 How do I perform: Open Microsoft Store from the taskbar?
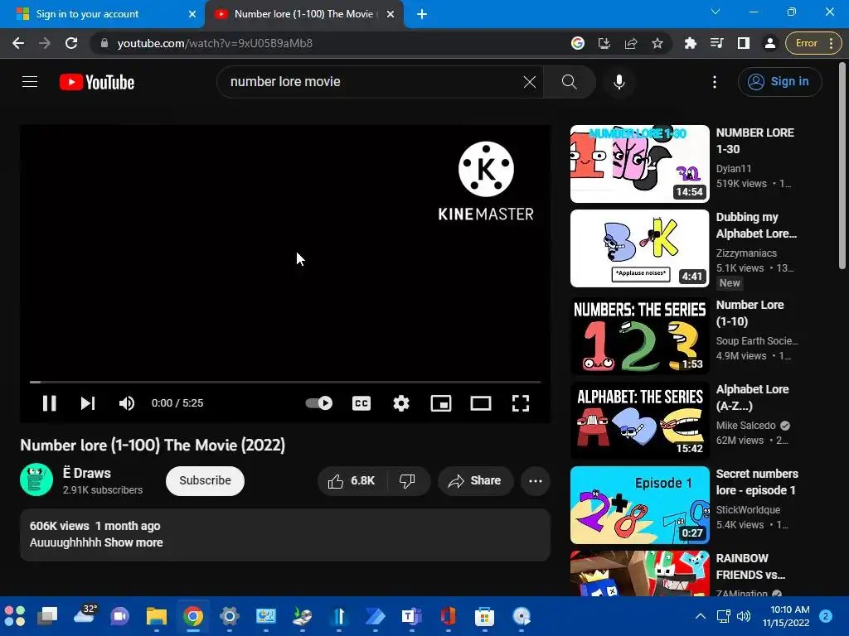point(484,616)
